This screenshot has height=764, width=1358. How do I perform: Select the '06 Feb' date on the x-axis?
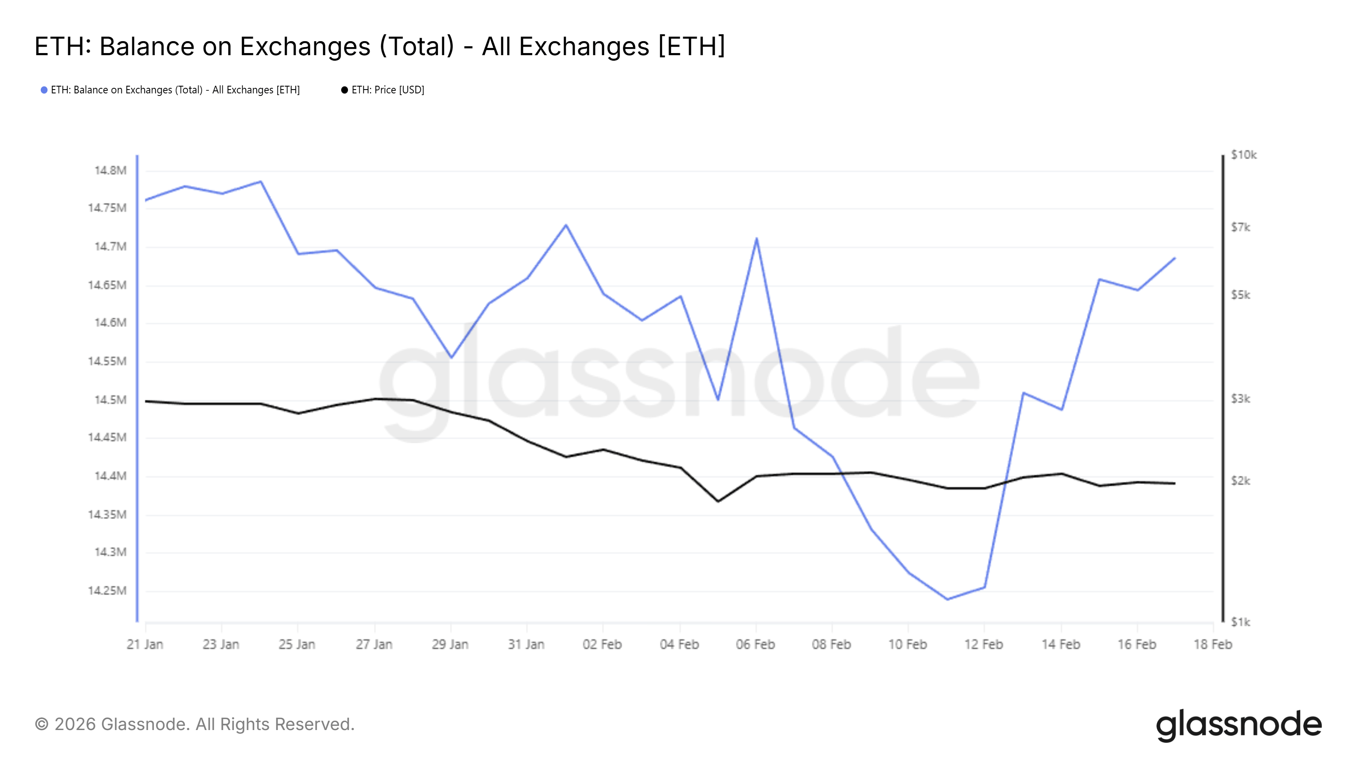point(755,644)
